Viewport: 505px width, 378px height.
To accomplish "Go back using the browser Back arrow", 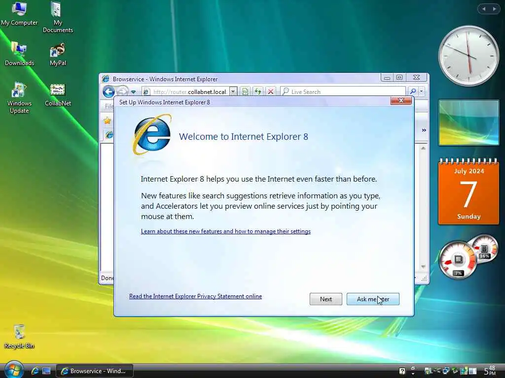I will (108, 92).
